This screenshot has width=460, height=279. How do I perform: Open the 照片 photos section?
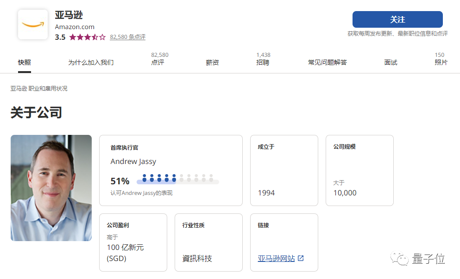click(x=441, y=63)
